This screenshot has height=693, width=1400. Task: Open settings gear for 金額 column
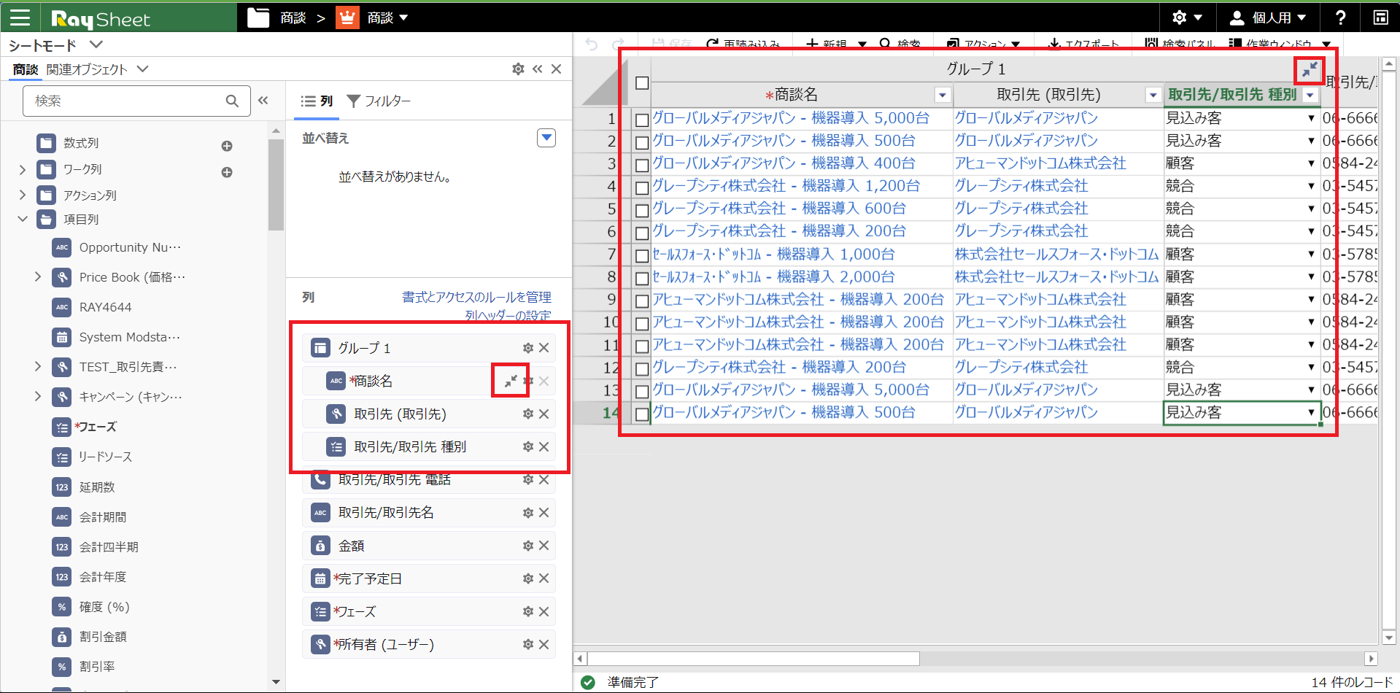pos(528,546)
